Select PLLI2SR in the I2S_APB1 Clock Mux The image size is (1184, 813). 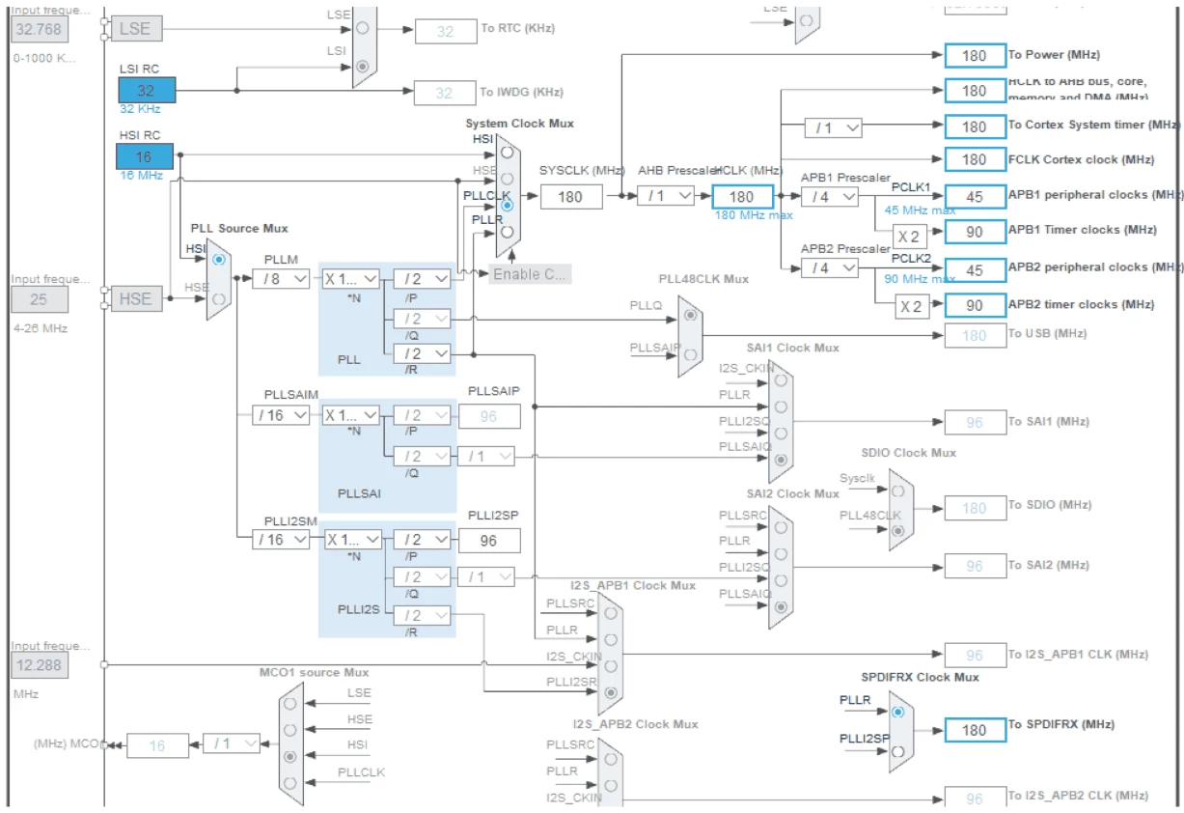click(x=610, y=692)
